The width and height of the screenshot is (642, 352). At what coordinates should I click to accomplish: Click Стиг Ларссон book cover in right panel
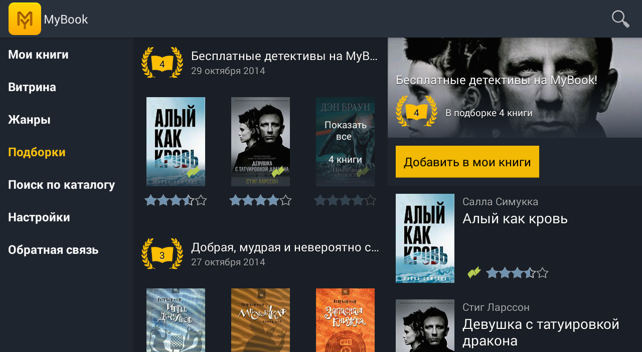(425, 325)
